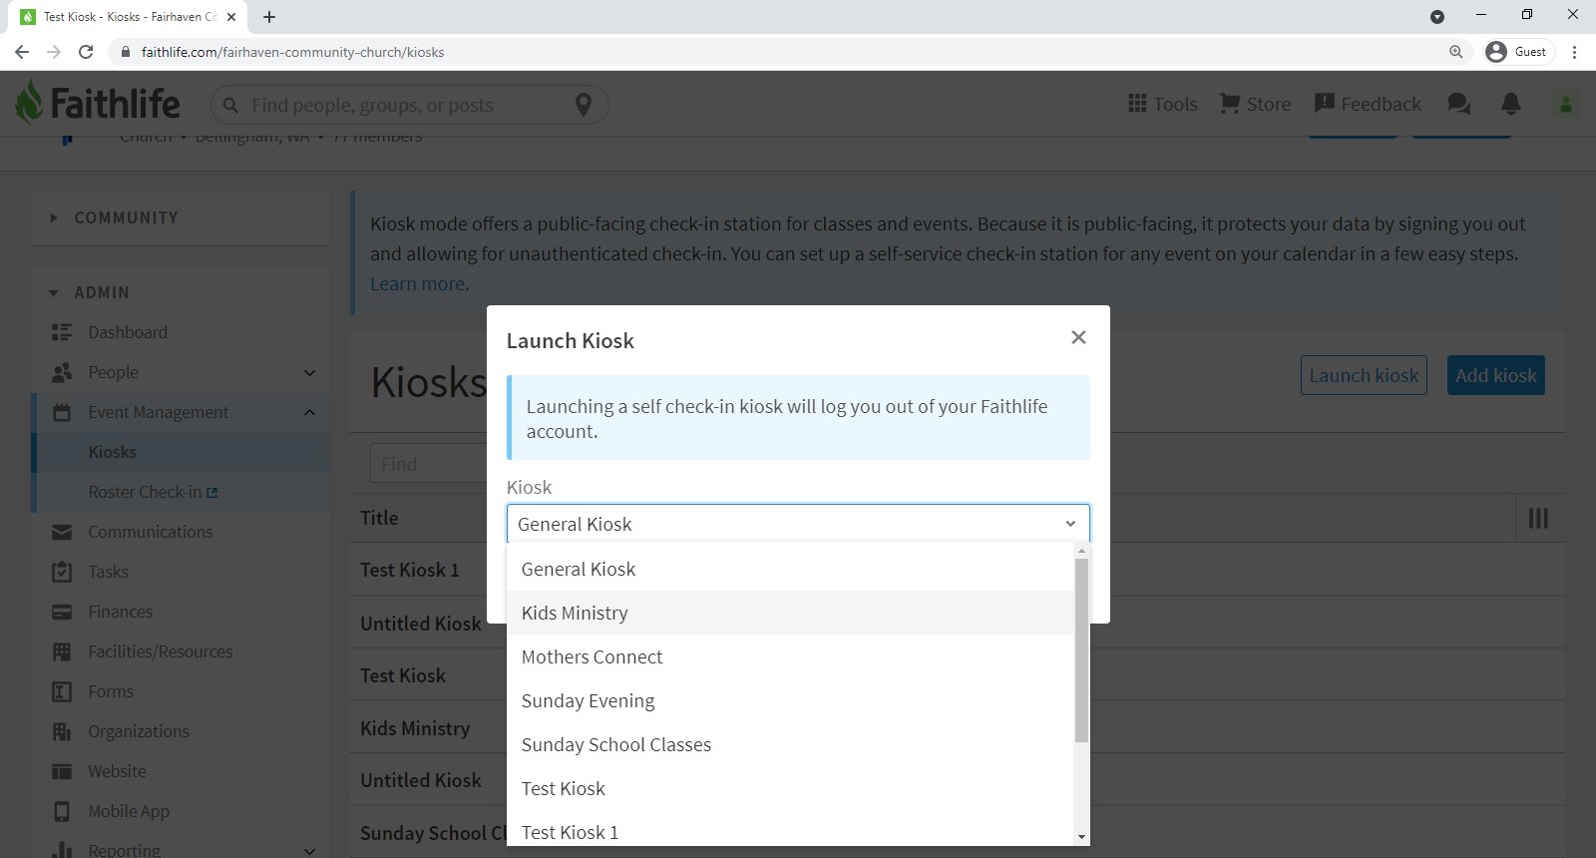
Task: Open the Chrome three-dot menu
Action: (1575, 52)
